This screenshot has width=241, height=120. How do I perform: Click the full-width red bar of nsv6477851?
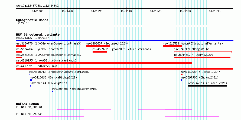(x=125, y=69)
